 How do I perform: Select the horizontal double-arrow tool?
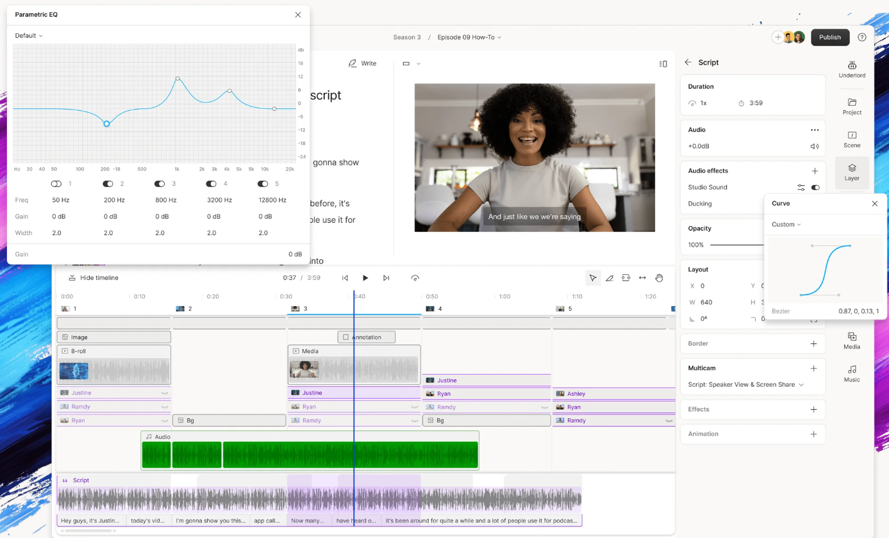tap(642, 278)
